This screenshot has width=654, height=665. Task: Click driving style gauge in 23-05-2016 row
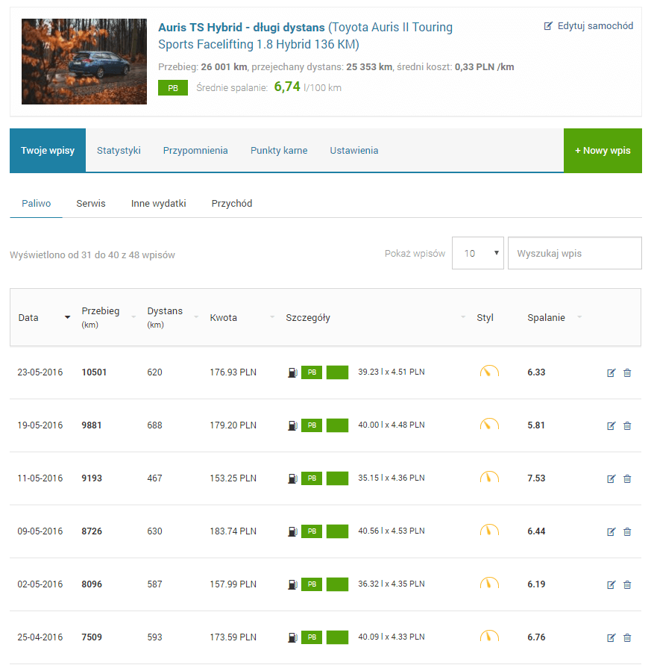[489, 372]
